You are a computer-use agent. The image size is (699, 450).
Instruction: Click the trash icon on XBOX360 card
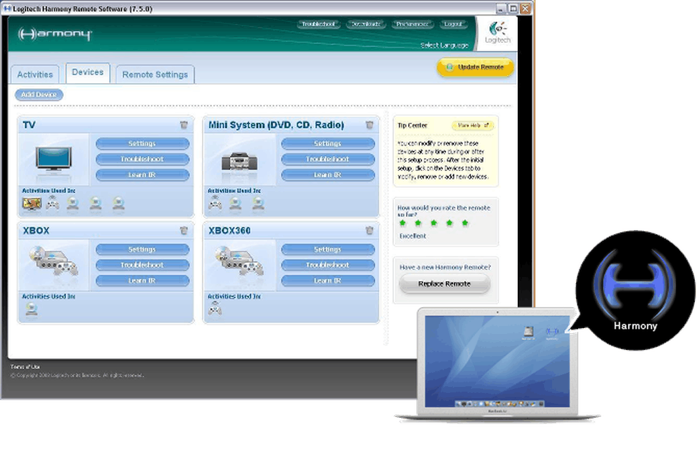point(369,230)
